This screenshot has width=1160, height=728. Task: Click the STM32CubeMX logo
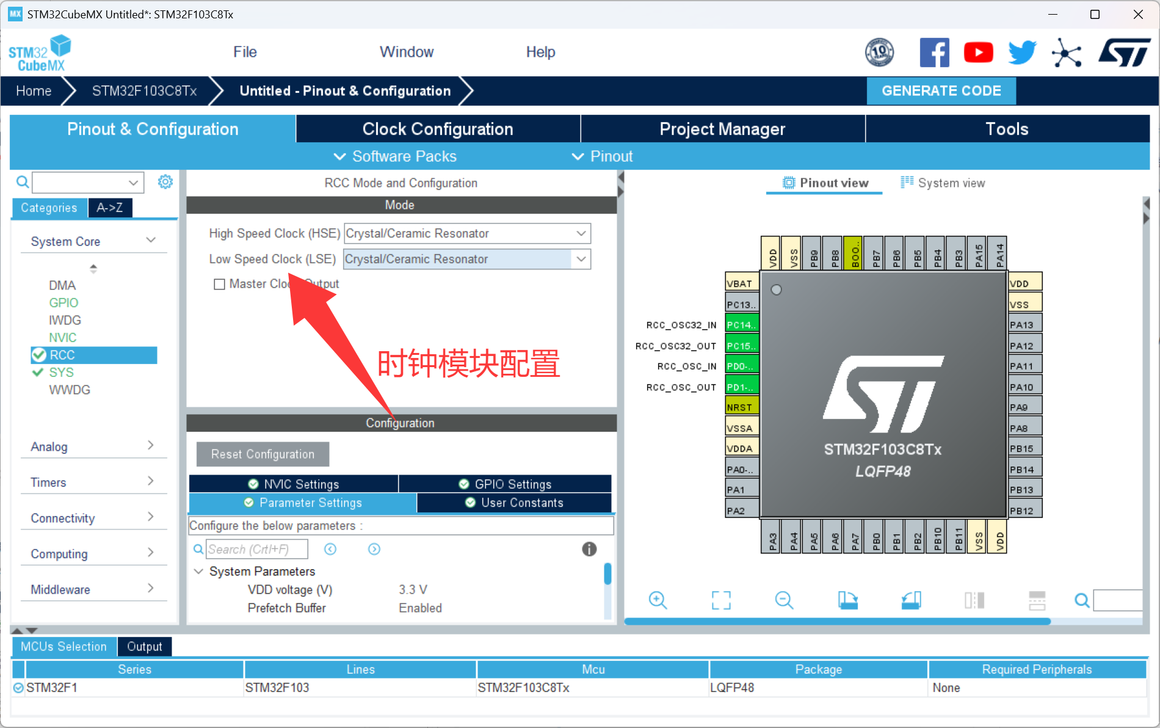(40, 53)
